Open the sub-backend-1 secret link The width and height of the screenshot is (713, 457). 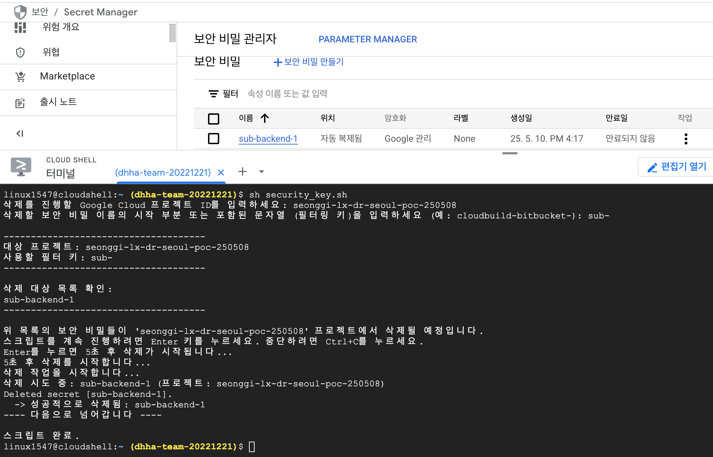pos(268,139)
